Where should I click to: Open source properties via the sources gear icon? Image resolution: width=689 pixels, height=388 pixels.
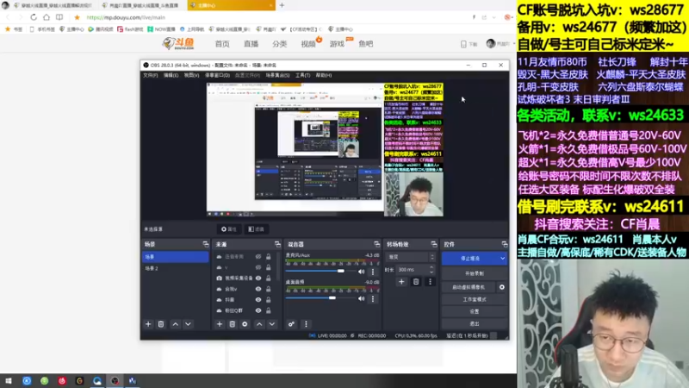click(x=245, y=324)
